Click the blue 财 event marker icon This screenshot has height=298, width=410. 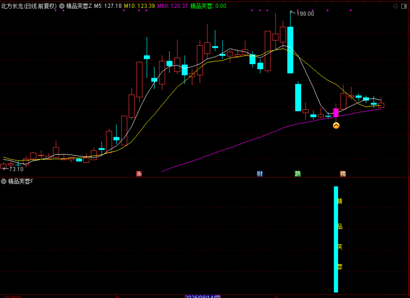point(260,174)
